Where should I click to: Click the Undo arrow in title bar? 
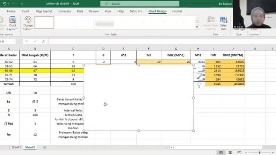(4, 3)
